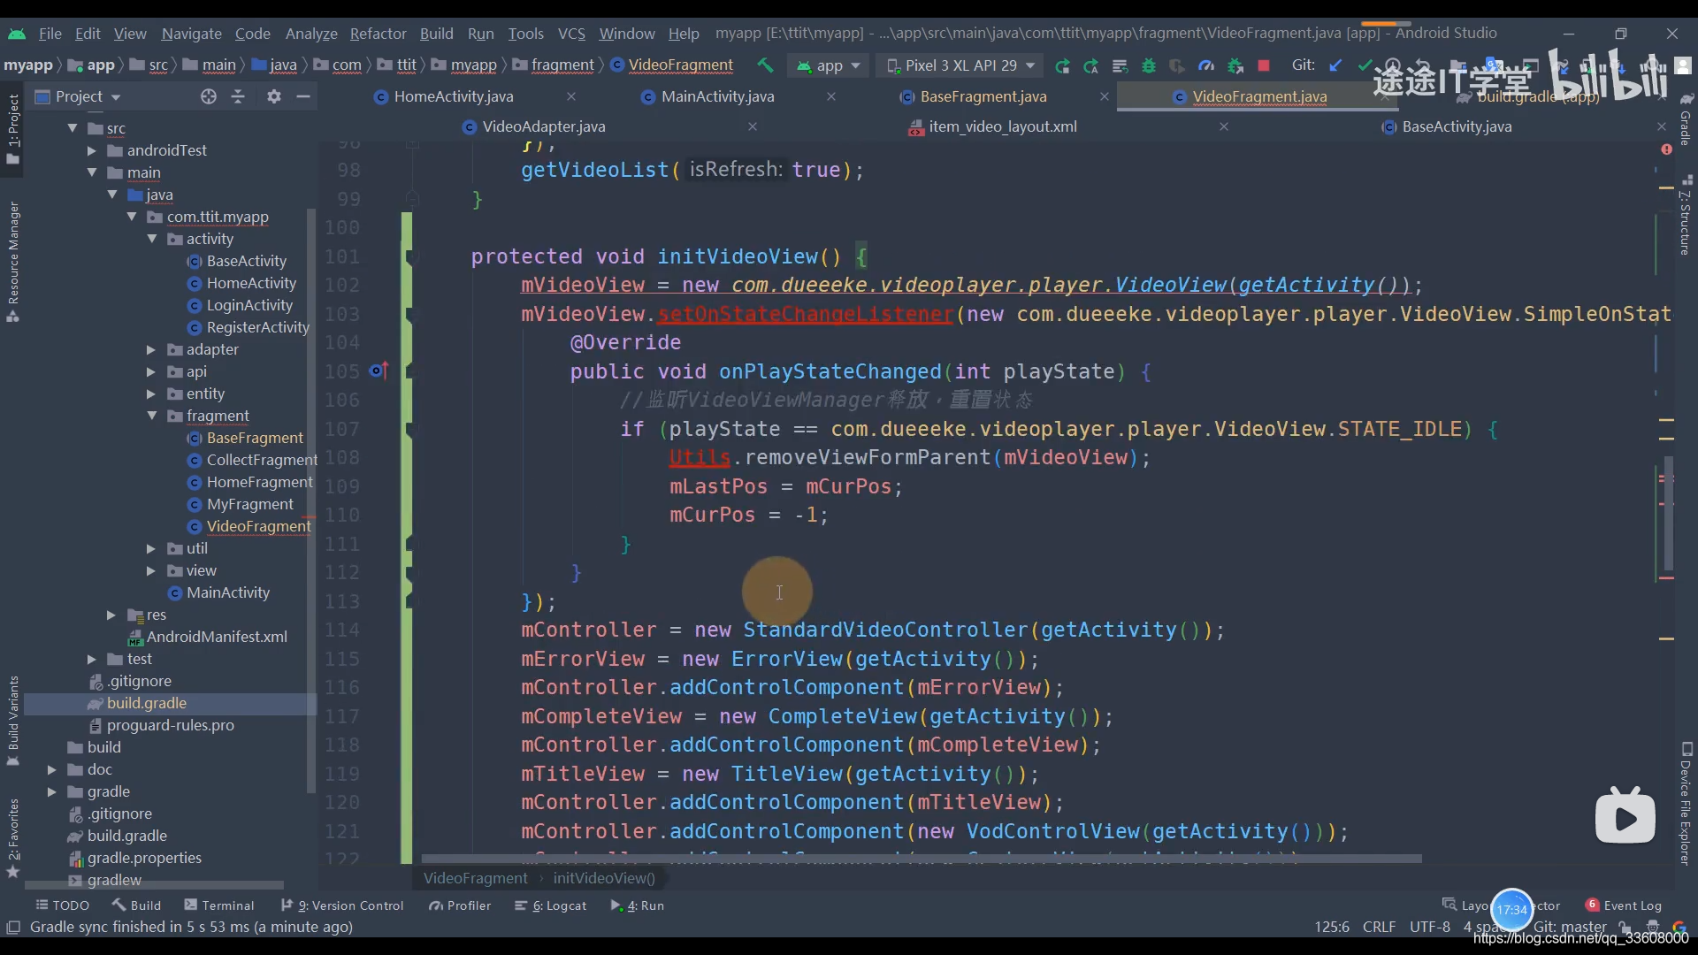The height and width of the screenshot is (955, 1698).
Task: Click Apply Changes and Restart Activity icon
Action: (x=1090, y=65)
